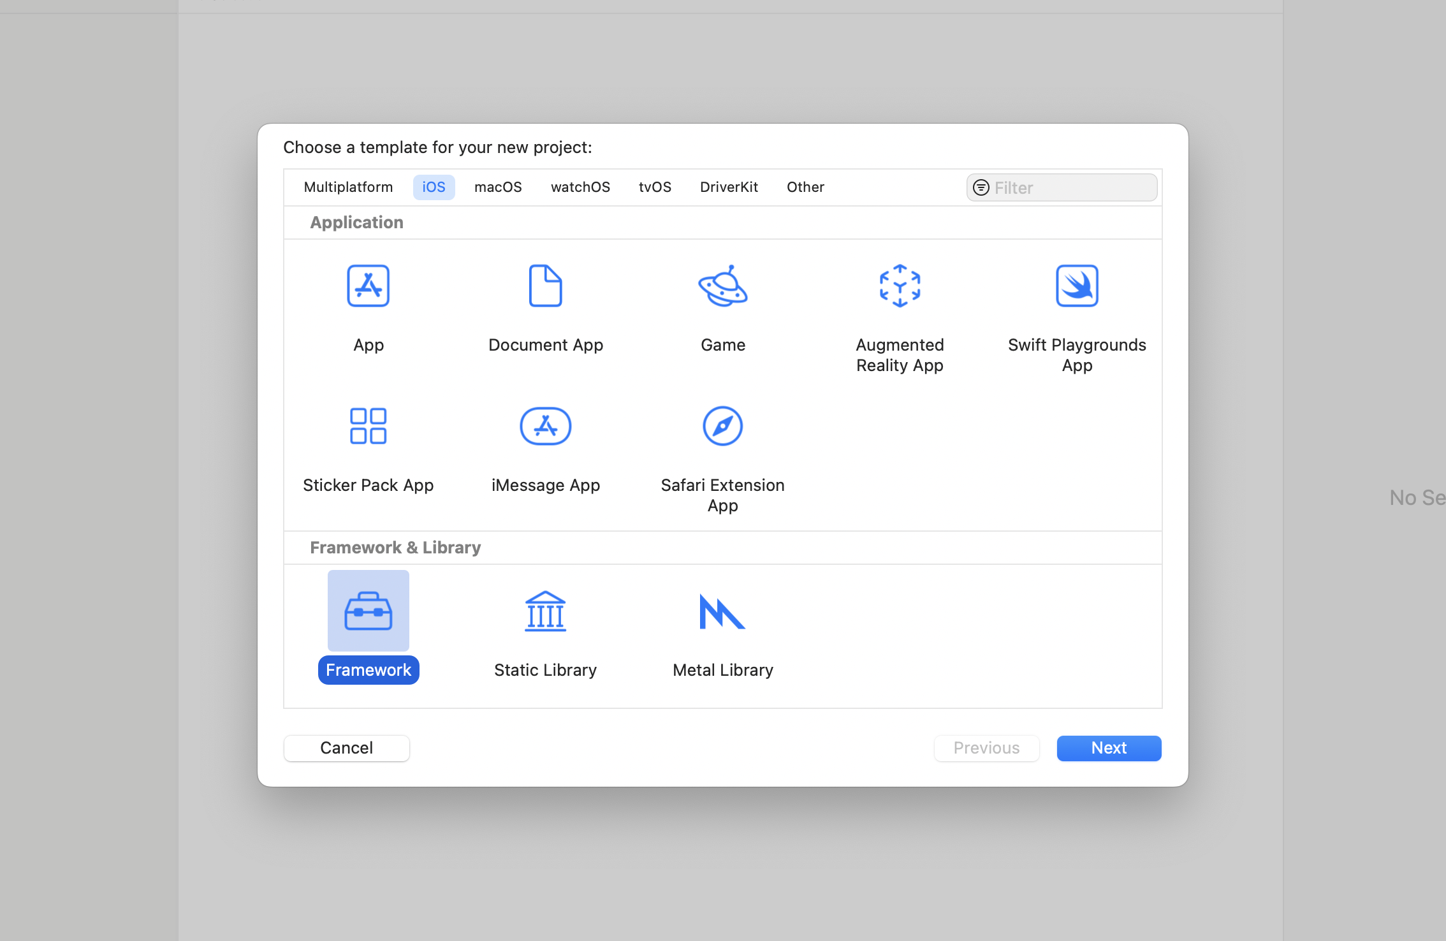Pick the iMessage App template
The height and width of the screenshot is (941, 1446).
[x=545, y=426]
